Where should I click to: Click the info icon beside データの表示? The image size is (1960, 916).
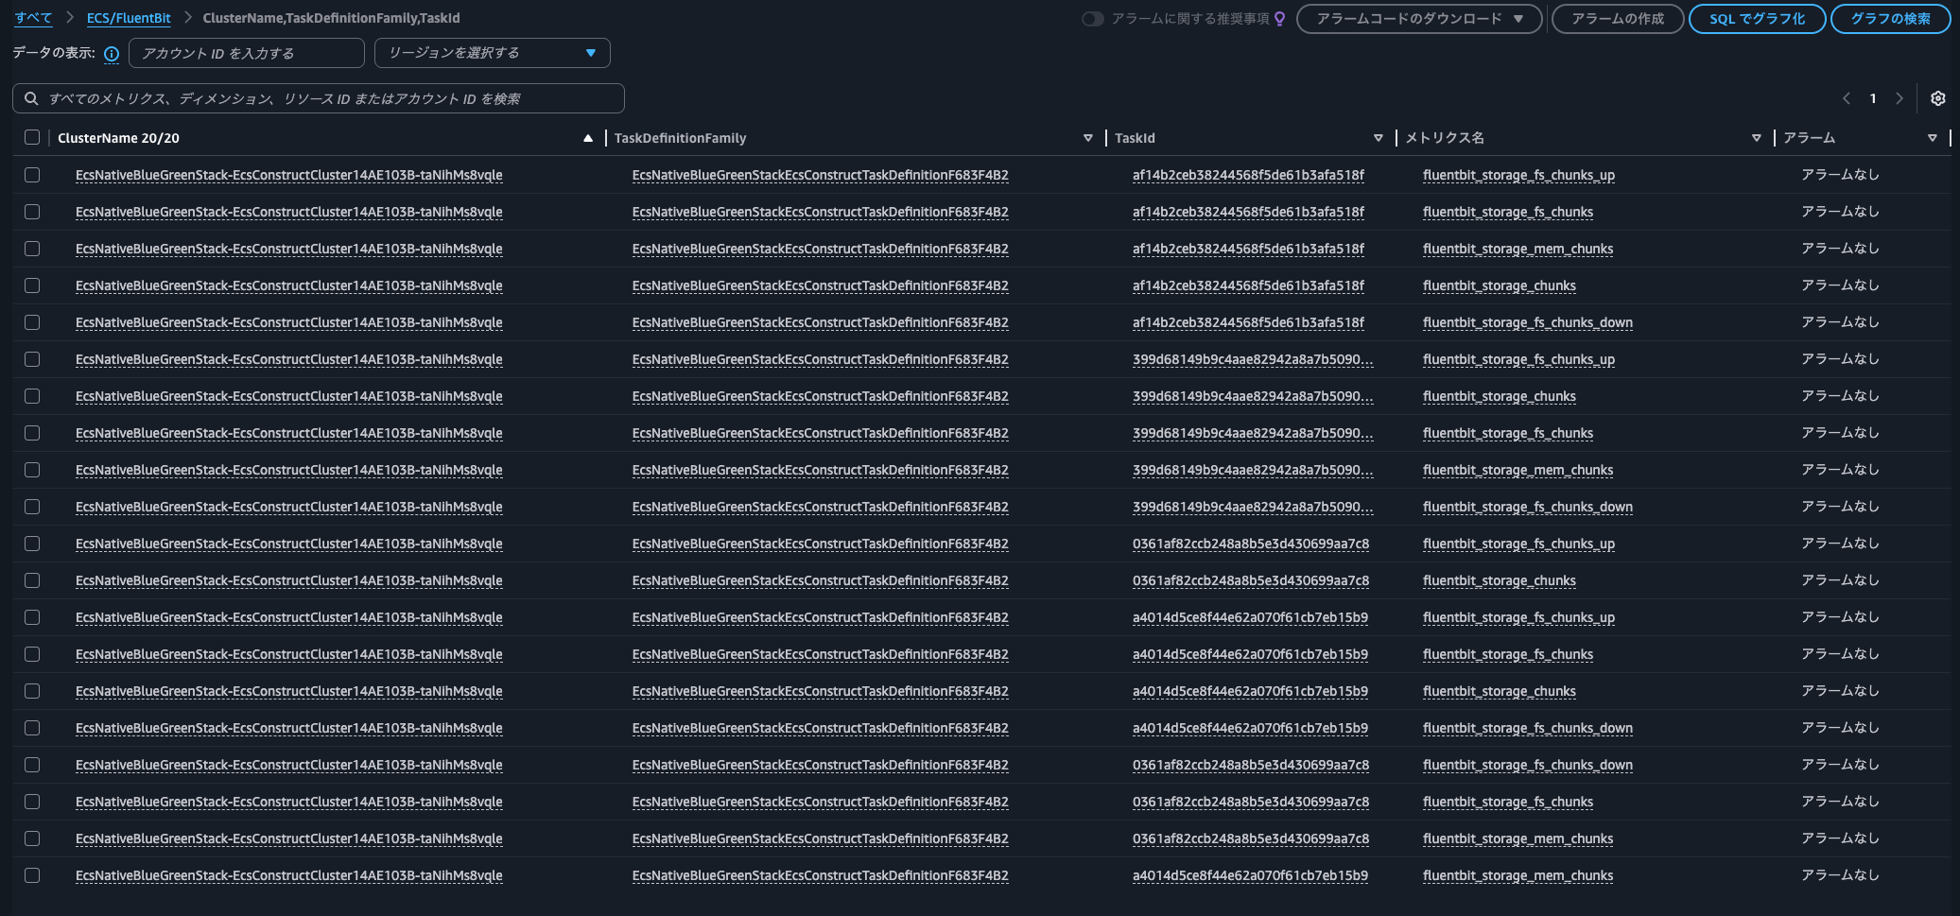[x=112, y=54]
